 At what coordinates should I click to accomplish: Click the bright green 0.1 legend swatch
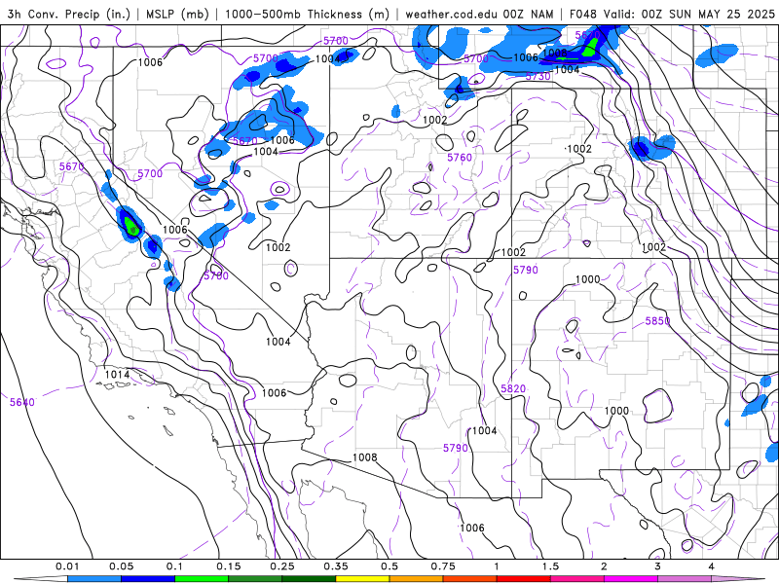pyautogui.click(x=202, y=579)
